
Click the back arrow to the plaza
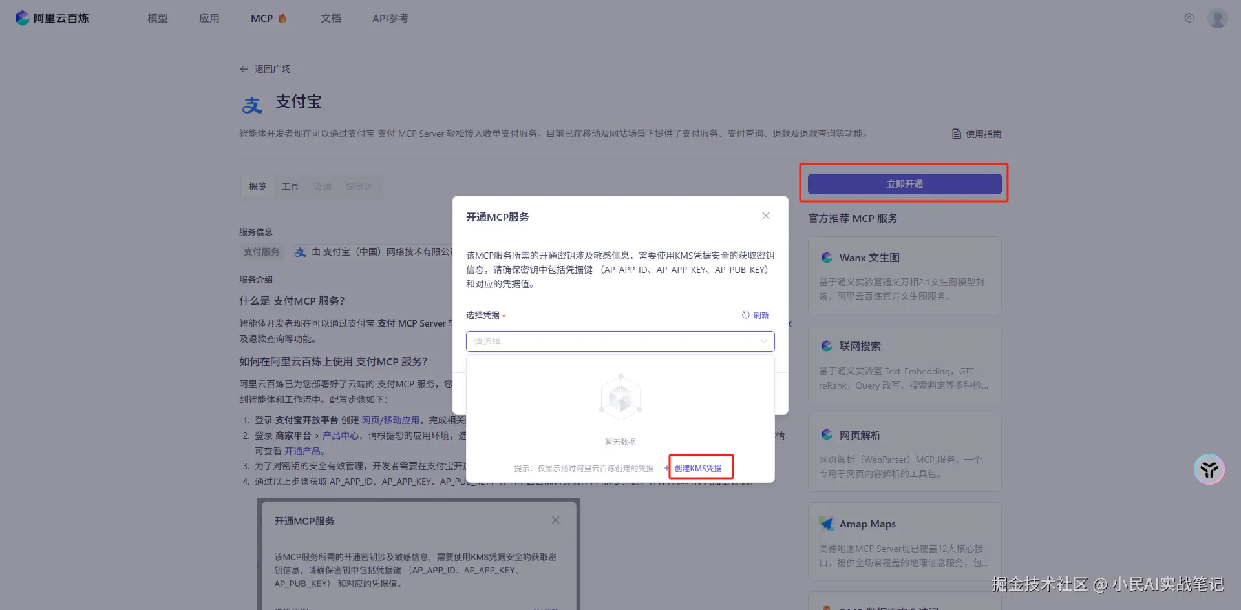pyautogui.click(x=244, y=69)
